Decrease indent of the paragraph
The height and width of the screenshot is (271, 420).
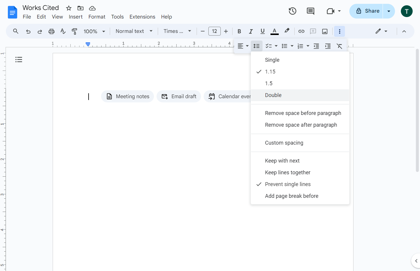pos(316,46)
